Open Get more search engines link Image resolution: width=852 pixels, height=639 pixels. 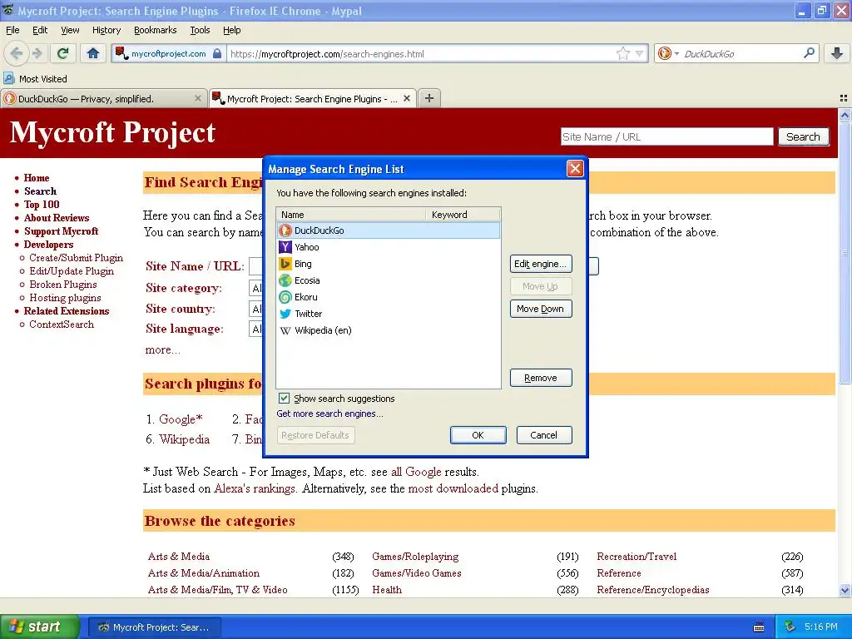click(x=329, y=414)
